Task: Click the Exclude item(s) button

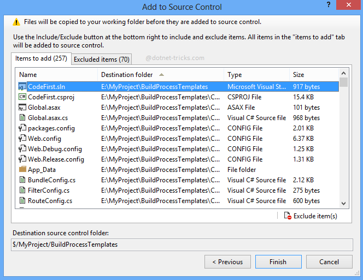Action: point(311,216)
